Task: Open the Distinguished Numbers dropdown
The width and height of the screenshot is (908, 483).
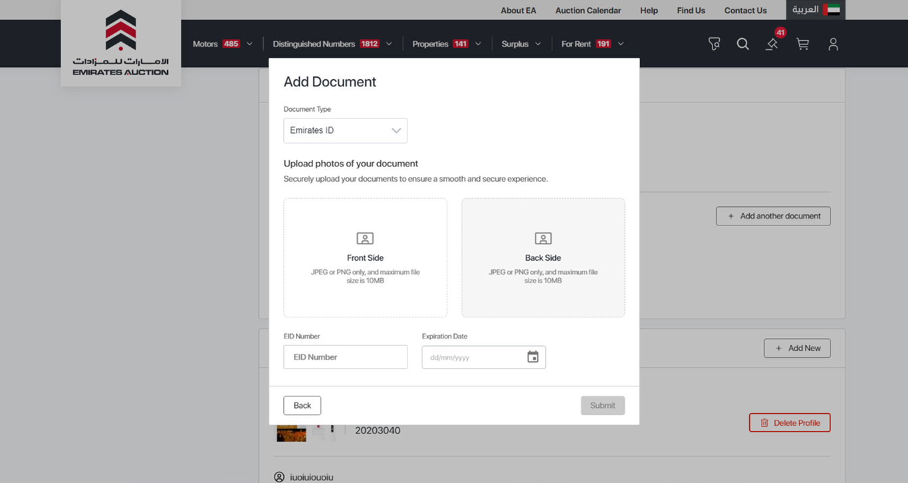Action: click(x=332, y=44)
